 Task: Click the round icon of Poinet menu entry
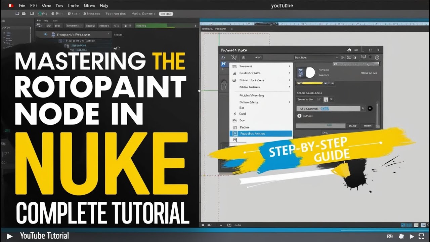click(234, 80)
